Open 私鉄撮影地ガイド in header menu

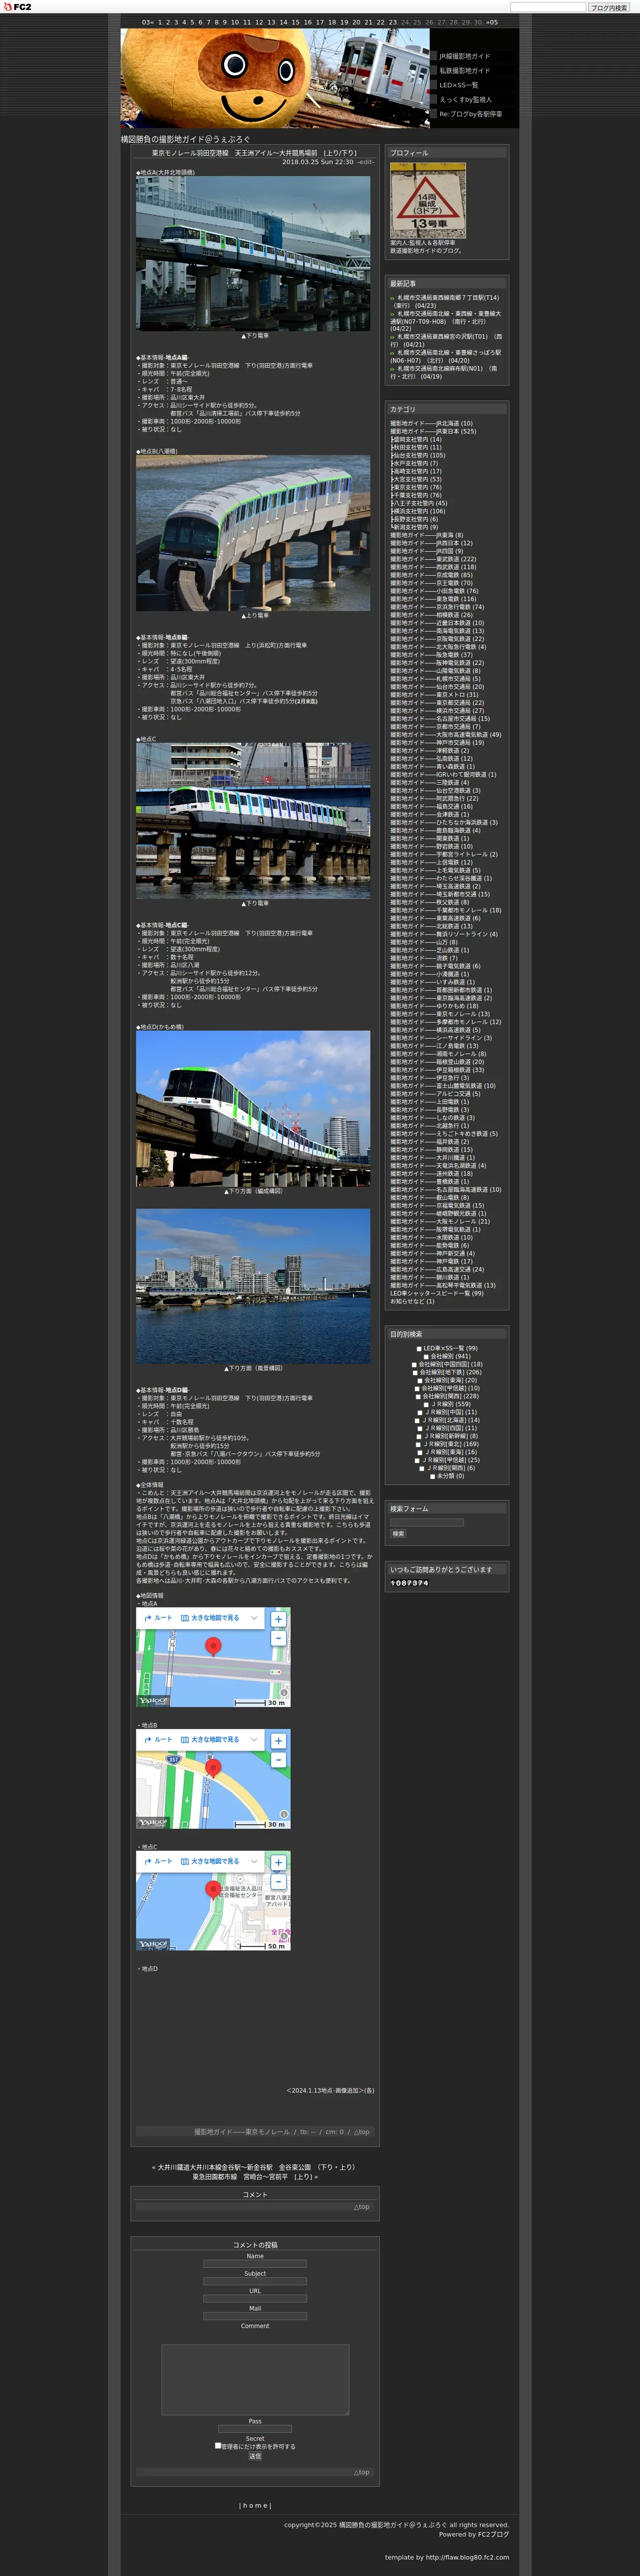point(464,71)
